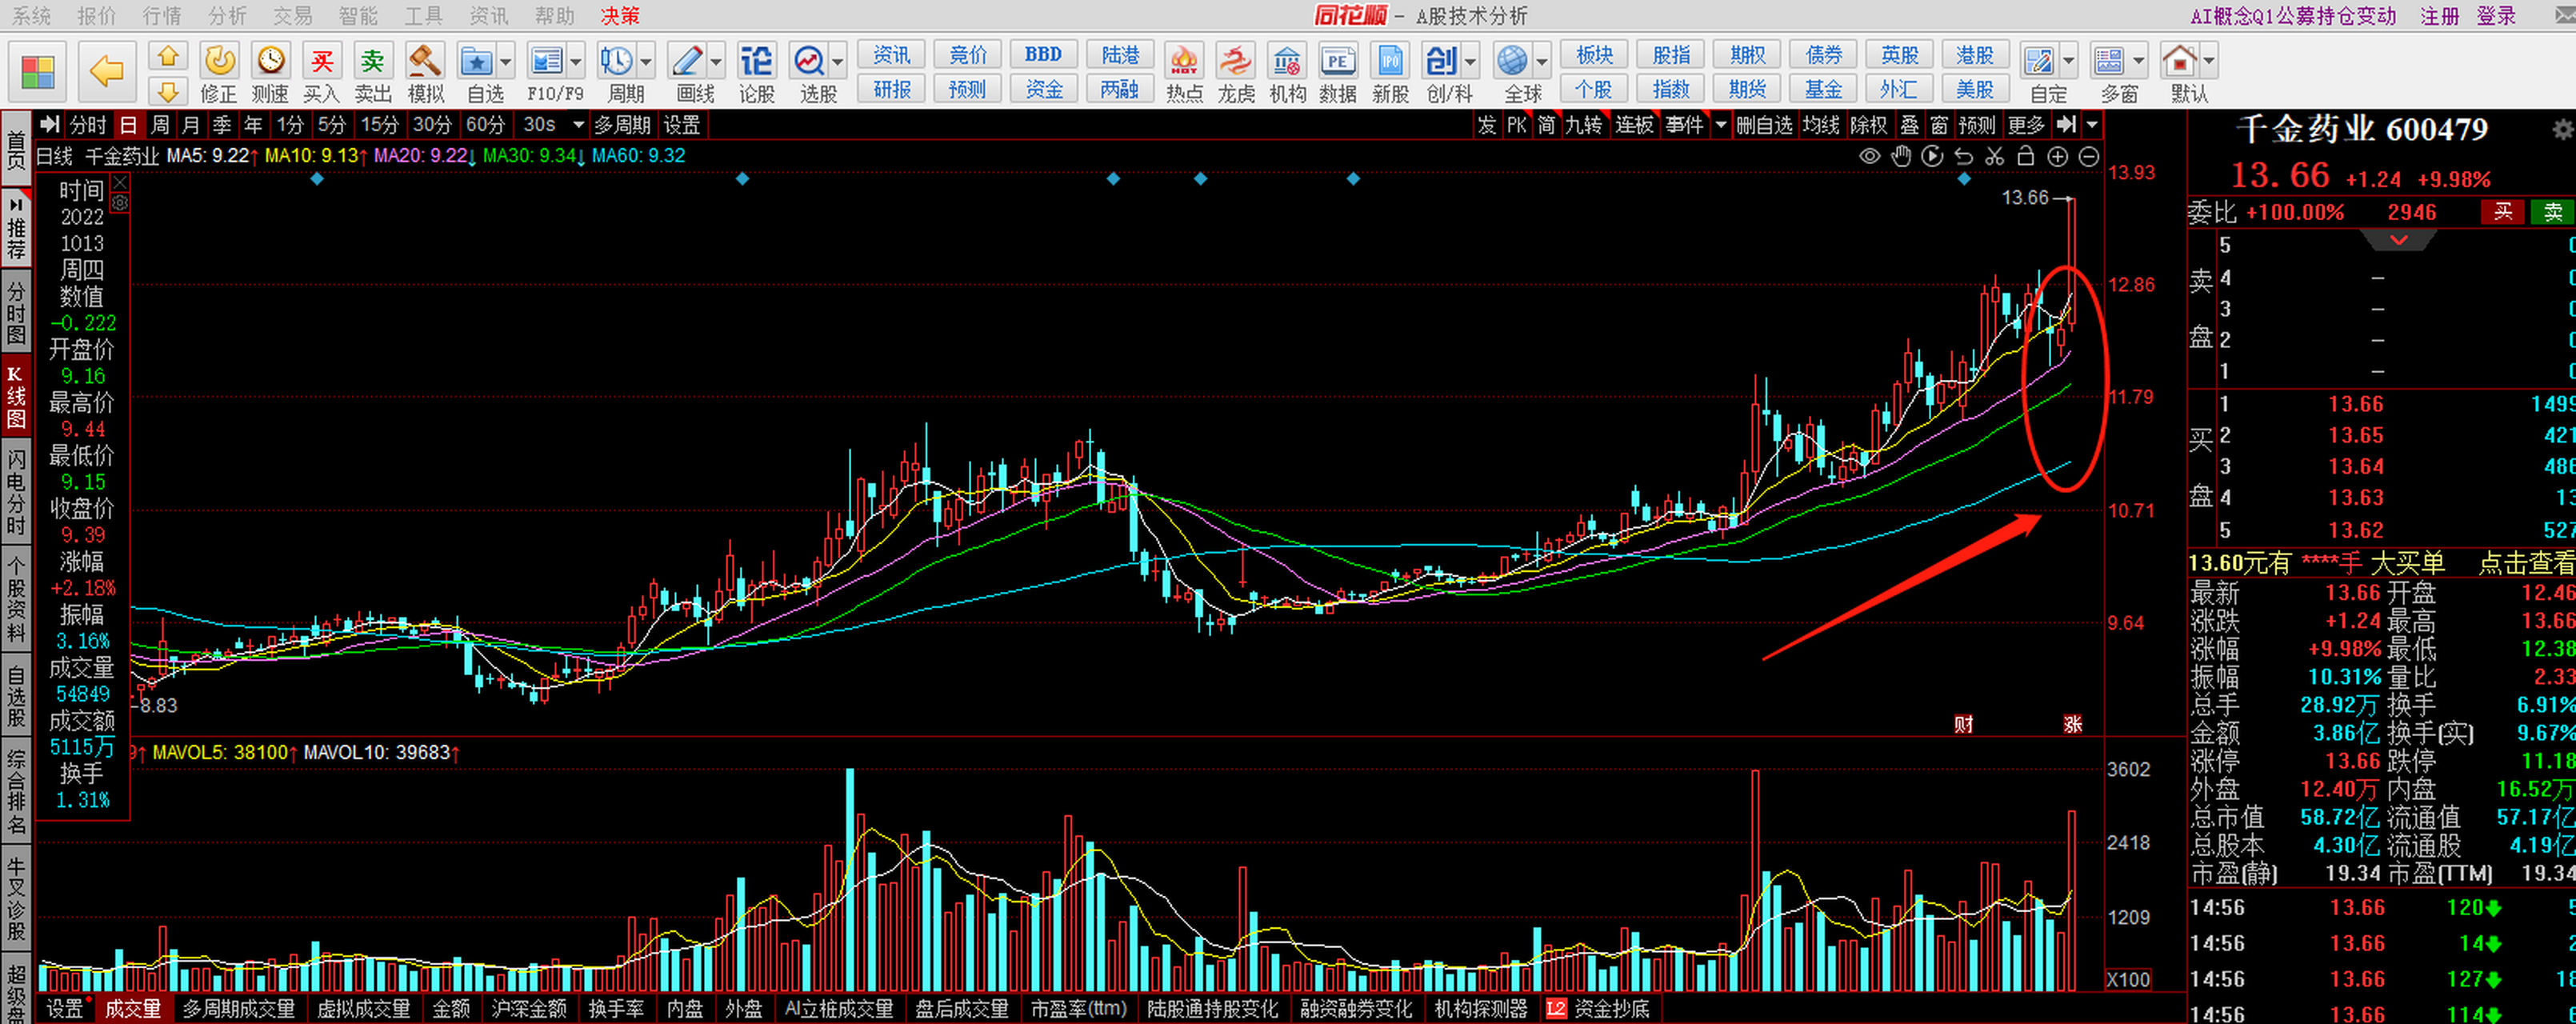
Task: Toggle the 连板 indicator
Action: tap(1634, 125)
